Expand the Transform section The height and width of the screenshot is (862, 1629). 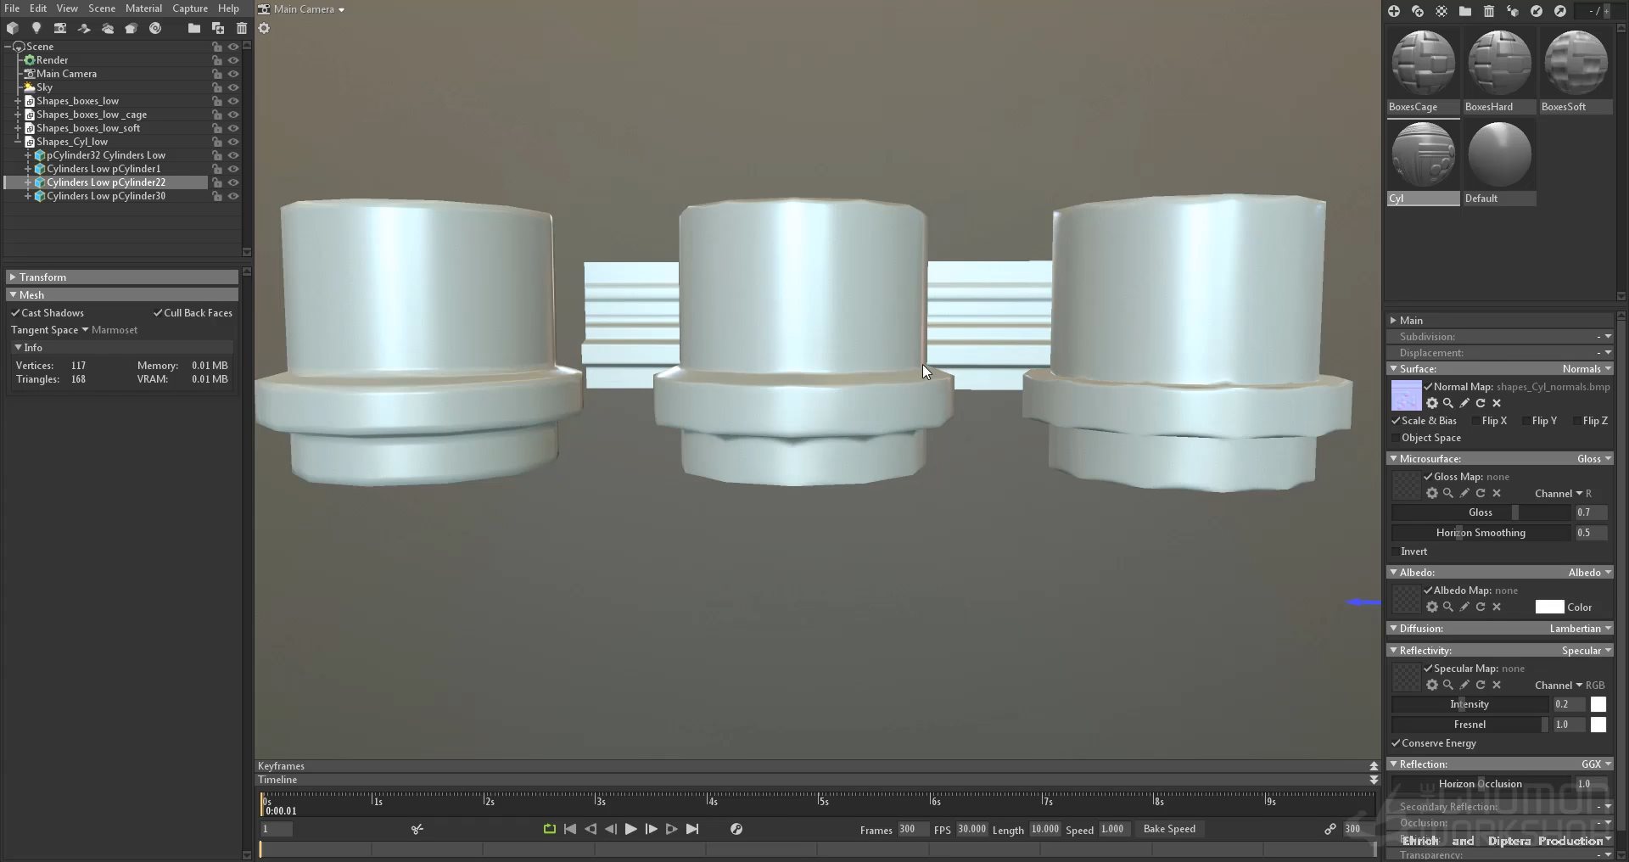tap(13, 277)
